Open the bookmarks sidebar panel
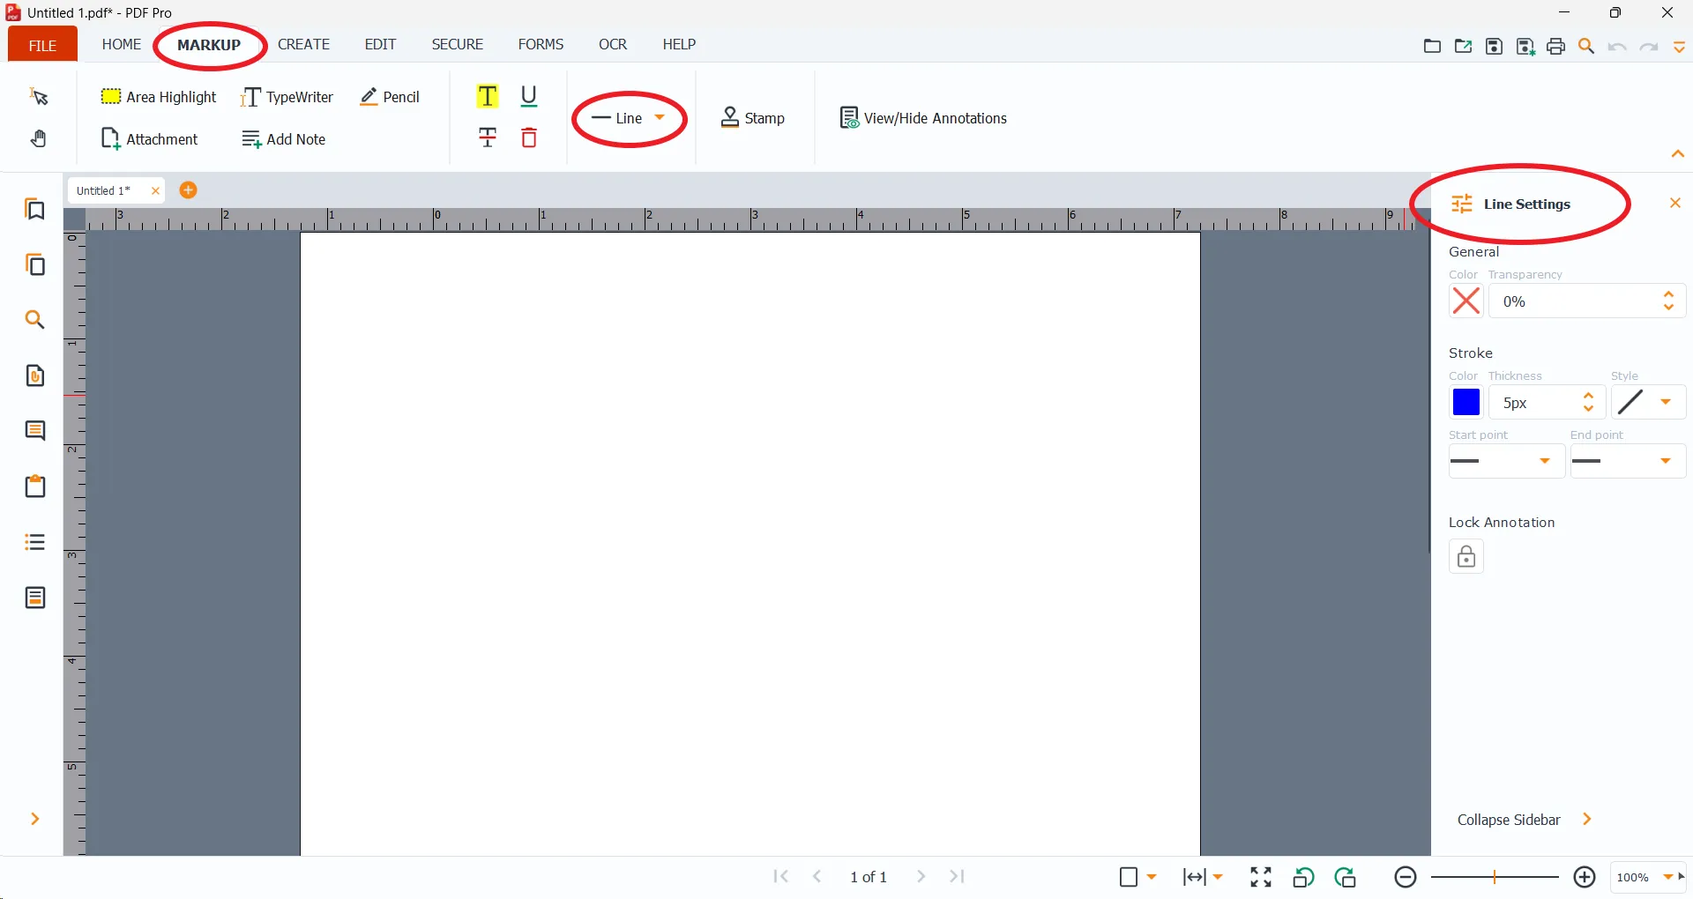Viewport: 1693px width, 899px height. click(x=35, y=210)
